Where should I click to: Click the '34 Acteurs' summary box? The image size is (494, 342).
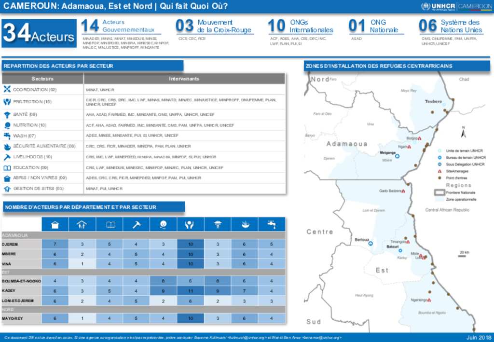pos(39,33)
